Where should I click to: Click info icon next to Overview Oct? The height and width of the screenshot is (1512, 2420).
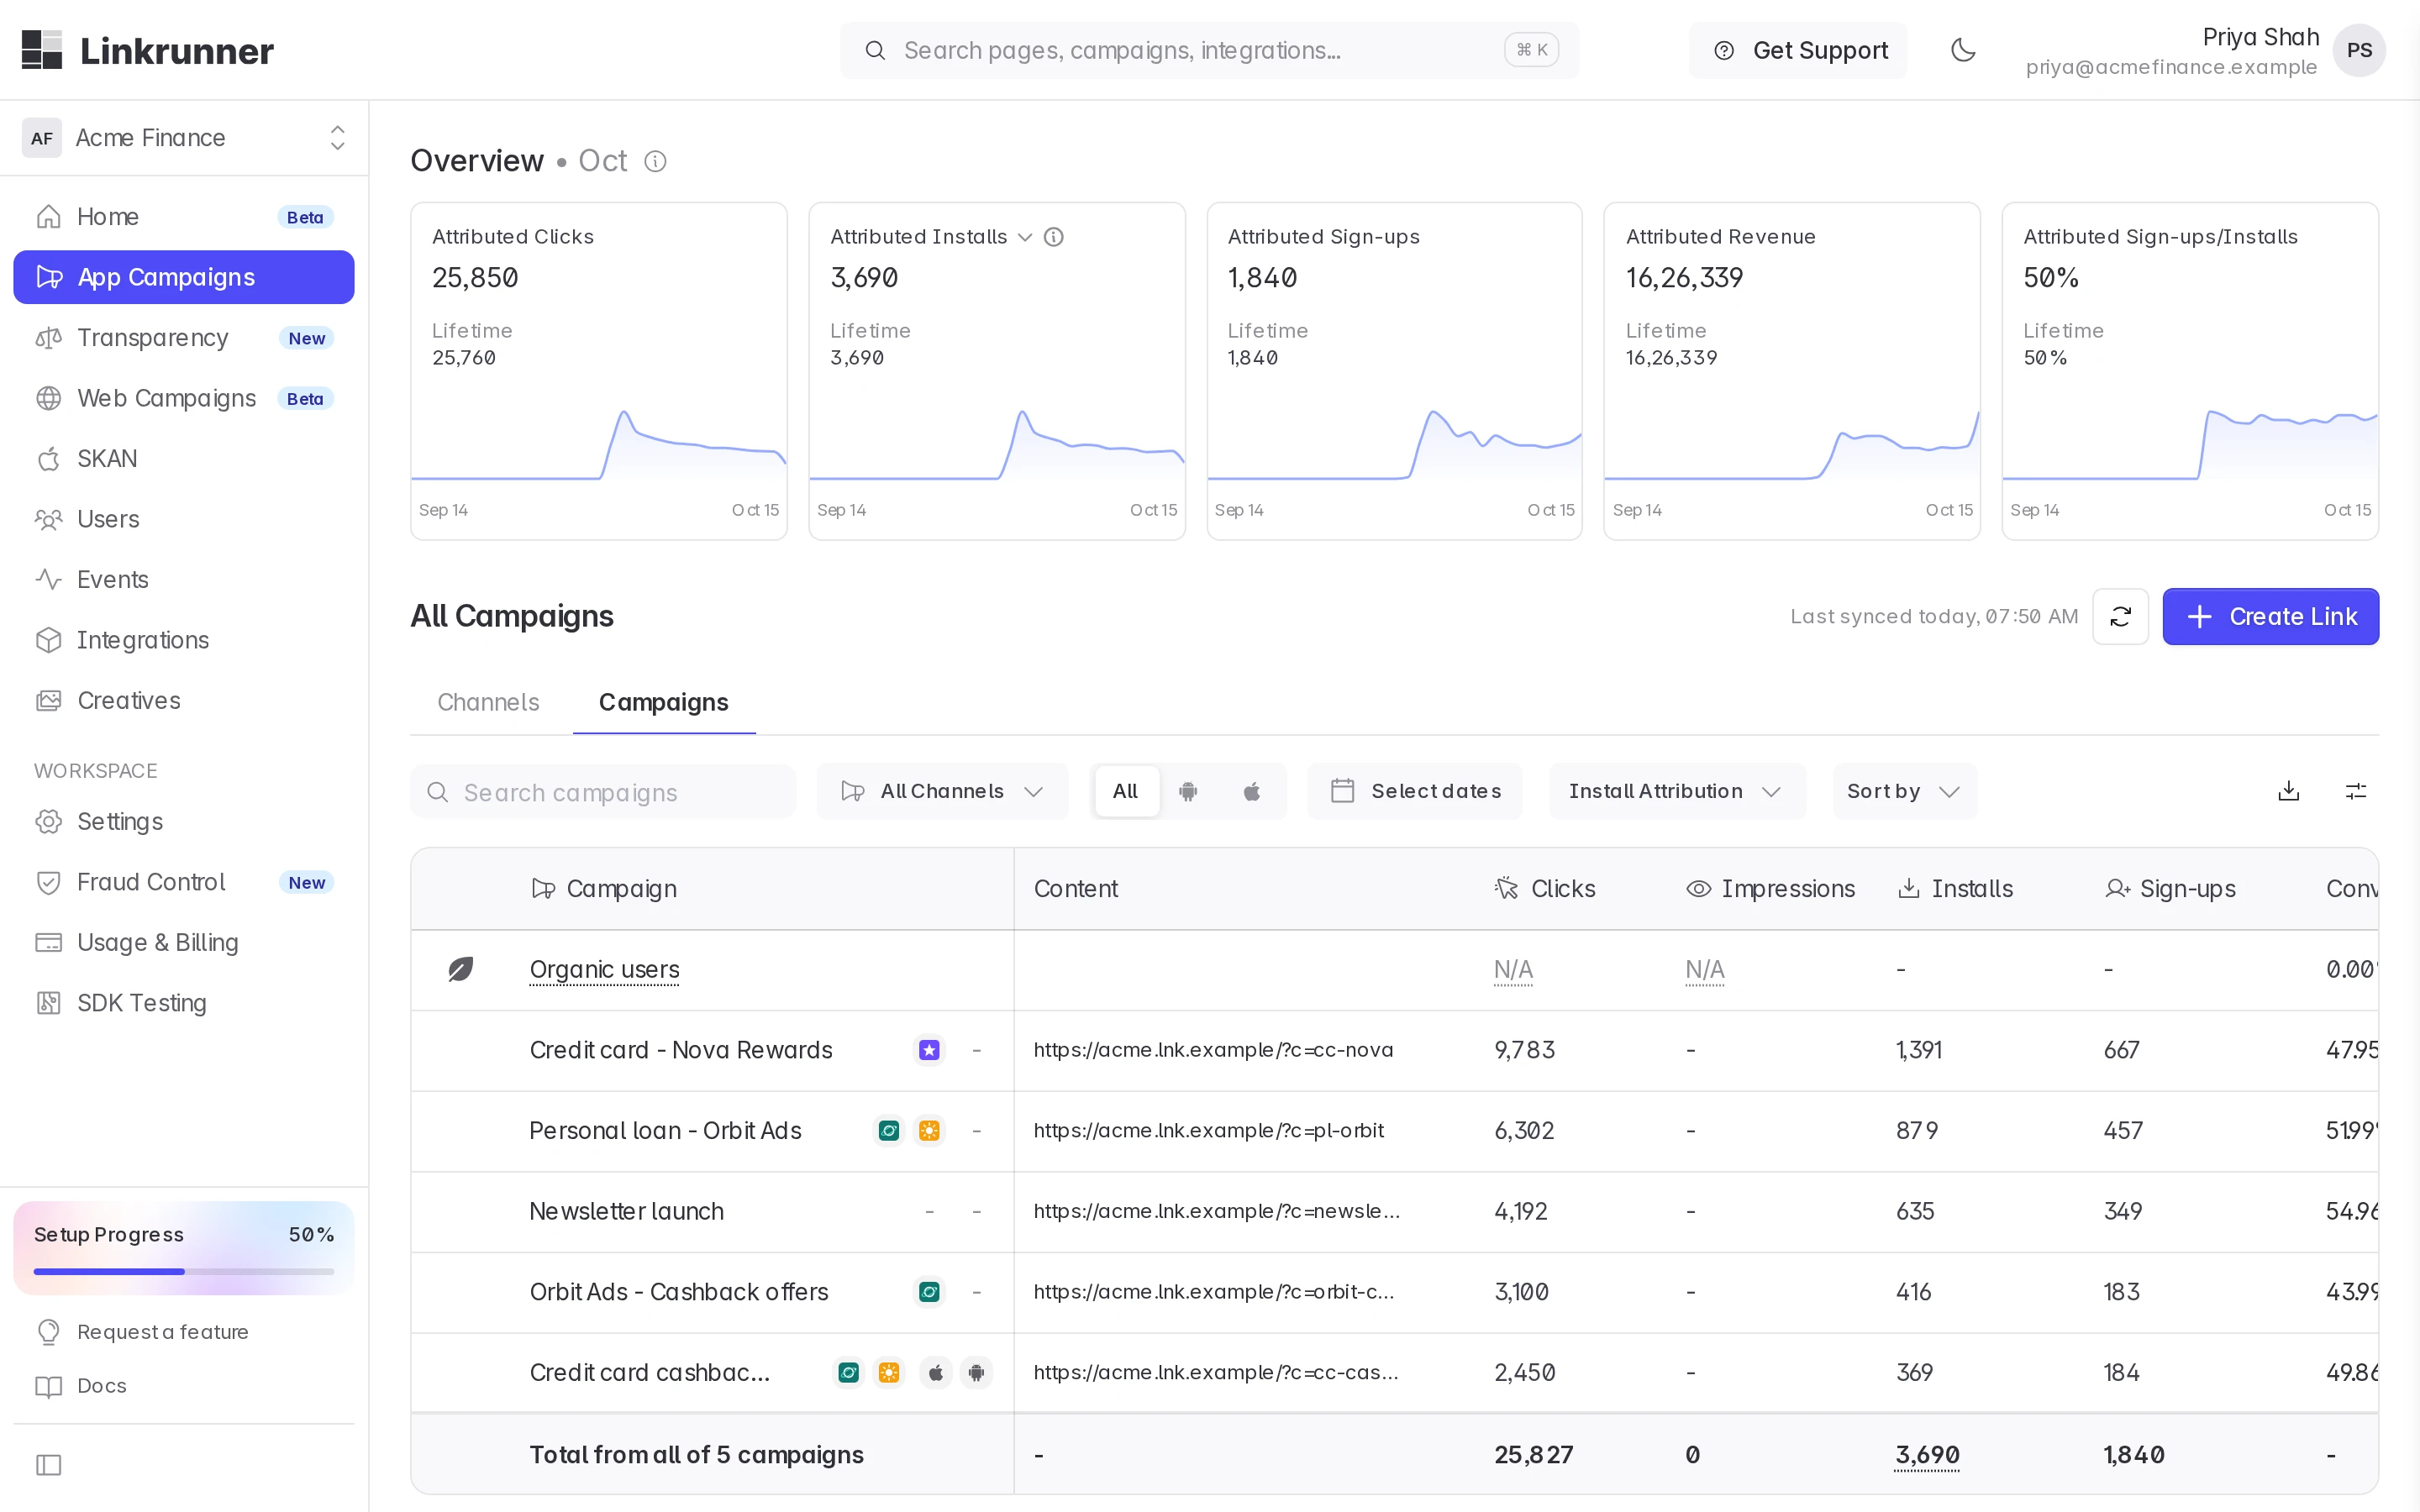coord(655,161)
